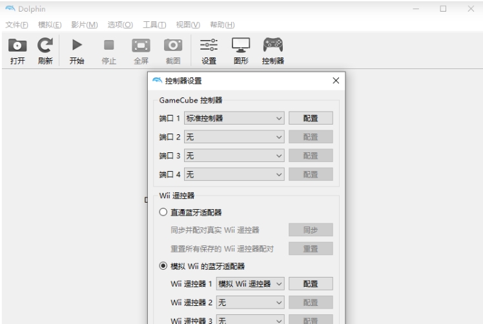Expand the Wii 遥控器 1 dropdown
This screenshot has height=324, width=483.
(250, 283)
